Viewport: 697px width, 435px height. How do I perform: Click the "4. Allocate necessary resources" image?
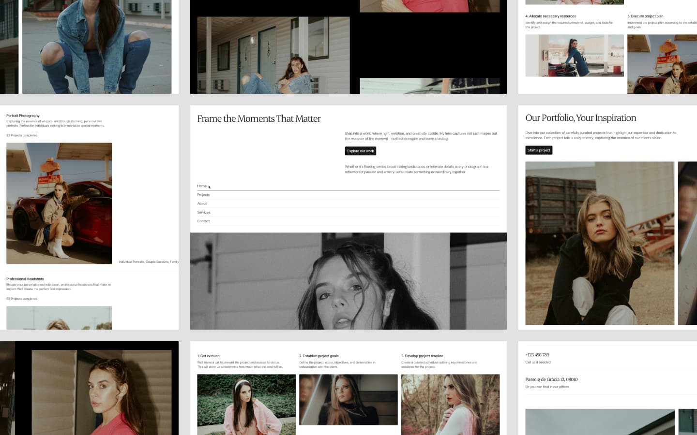(x=575, y=56)
